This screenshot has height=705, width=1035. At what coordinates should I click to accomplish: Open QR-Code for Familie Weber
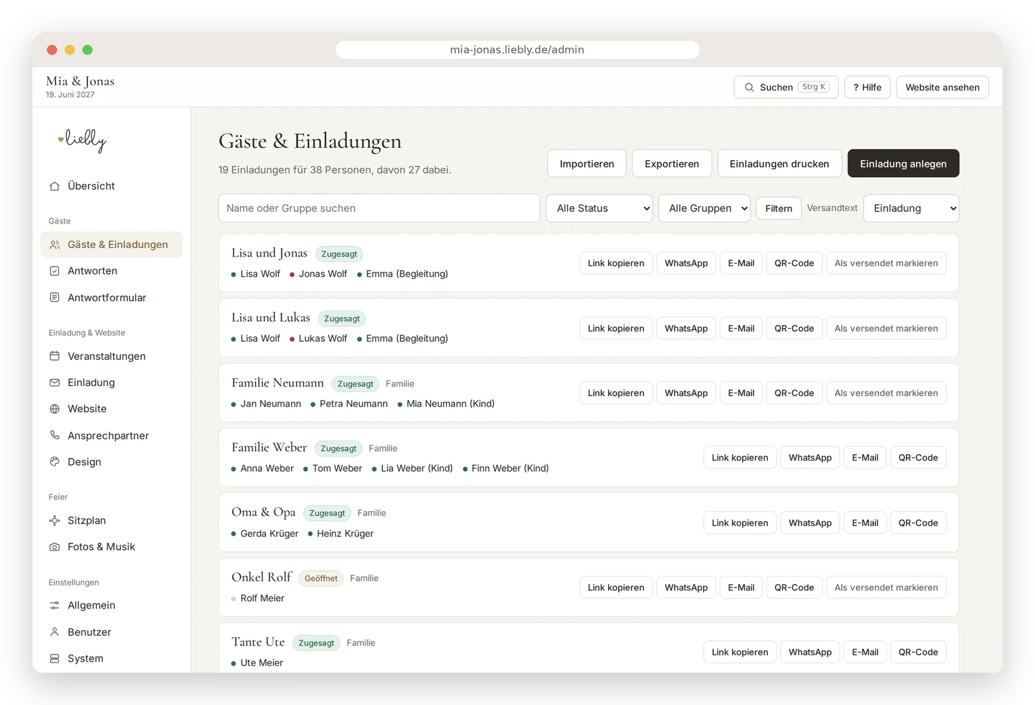918,458
